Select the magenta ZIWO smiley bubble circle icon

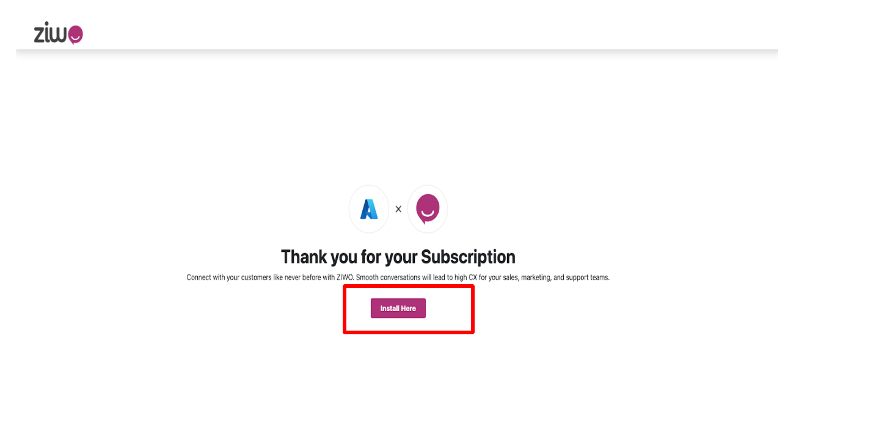click(x=428, y=209)
